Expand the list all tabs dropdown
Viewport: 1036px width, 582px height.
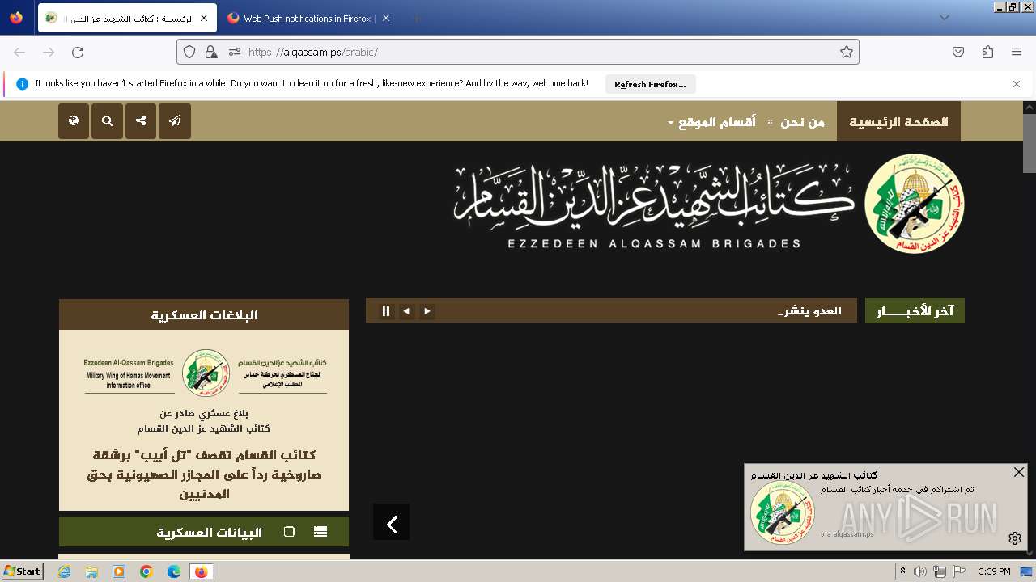pyautogui.click(x=944, y=18)
